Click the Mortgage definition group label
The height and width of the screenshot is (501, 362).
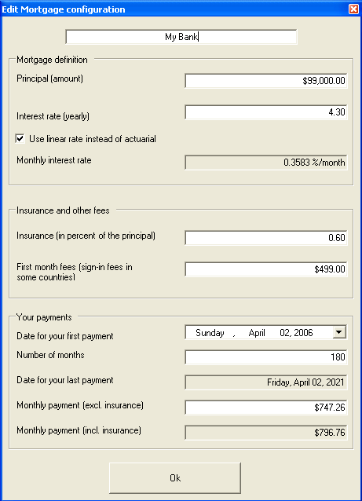pyautogui.click(x=52, y=60)
